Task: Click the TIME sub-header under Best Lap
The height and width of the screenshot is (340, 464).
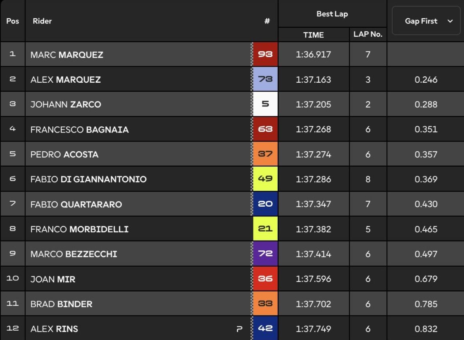Action: coord(313,35)
